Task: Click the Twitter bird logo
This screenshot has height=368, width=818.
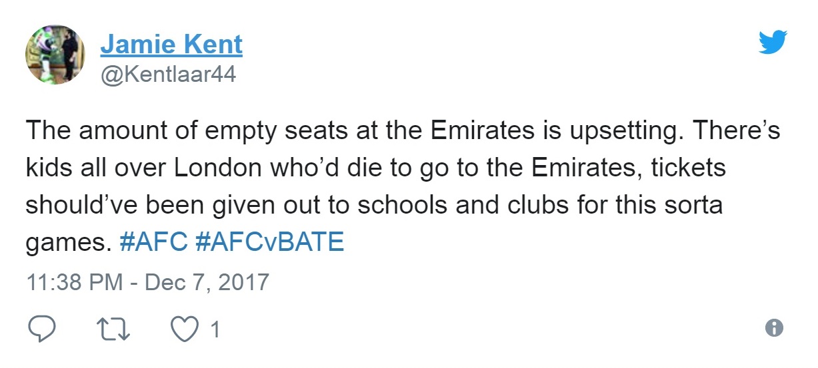Action: (x=773, y=43)
